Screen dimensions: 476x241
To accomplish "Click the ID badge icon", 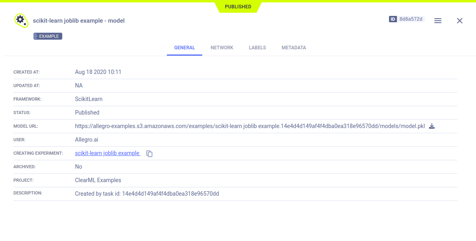I will pyautogui.click(x=393, y=19).
